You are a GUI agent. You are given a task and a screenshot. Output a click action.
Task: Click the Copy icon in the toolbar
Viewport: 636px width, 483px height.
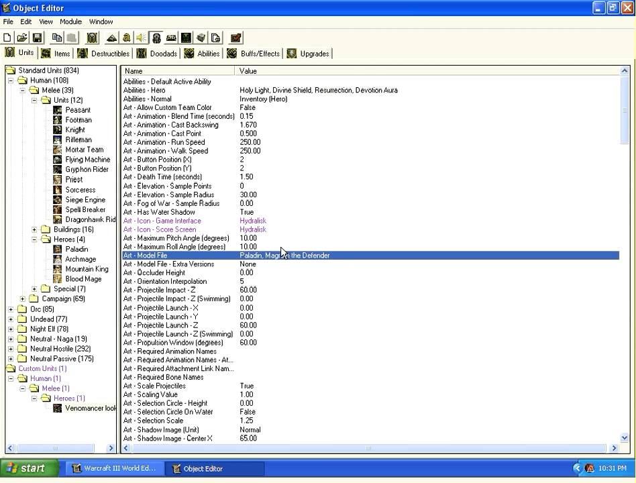(57, 38)
